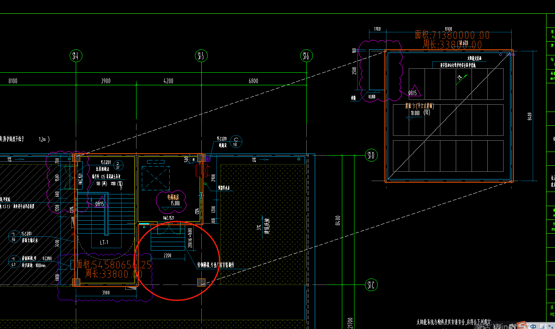Select the 1100 dimension above the roof plan

point(377,29)
